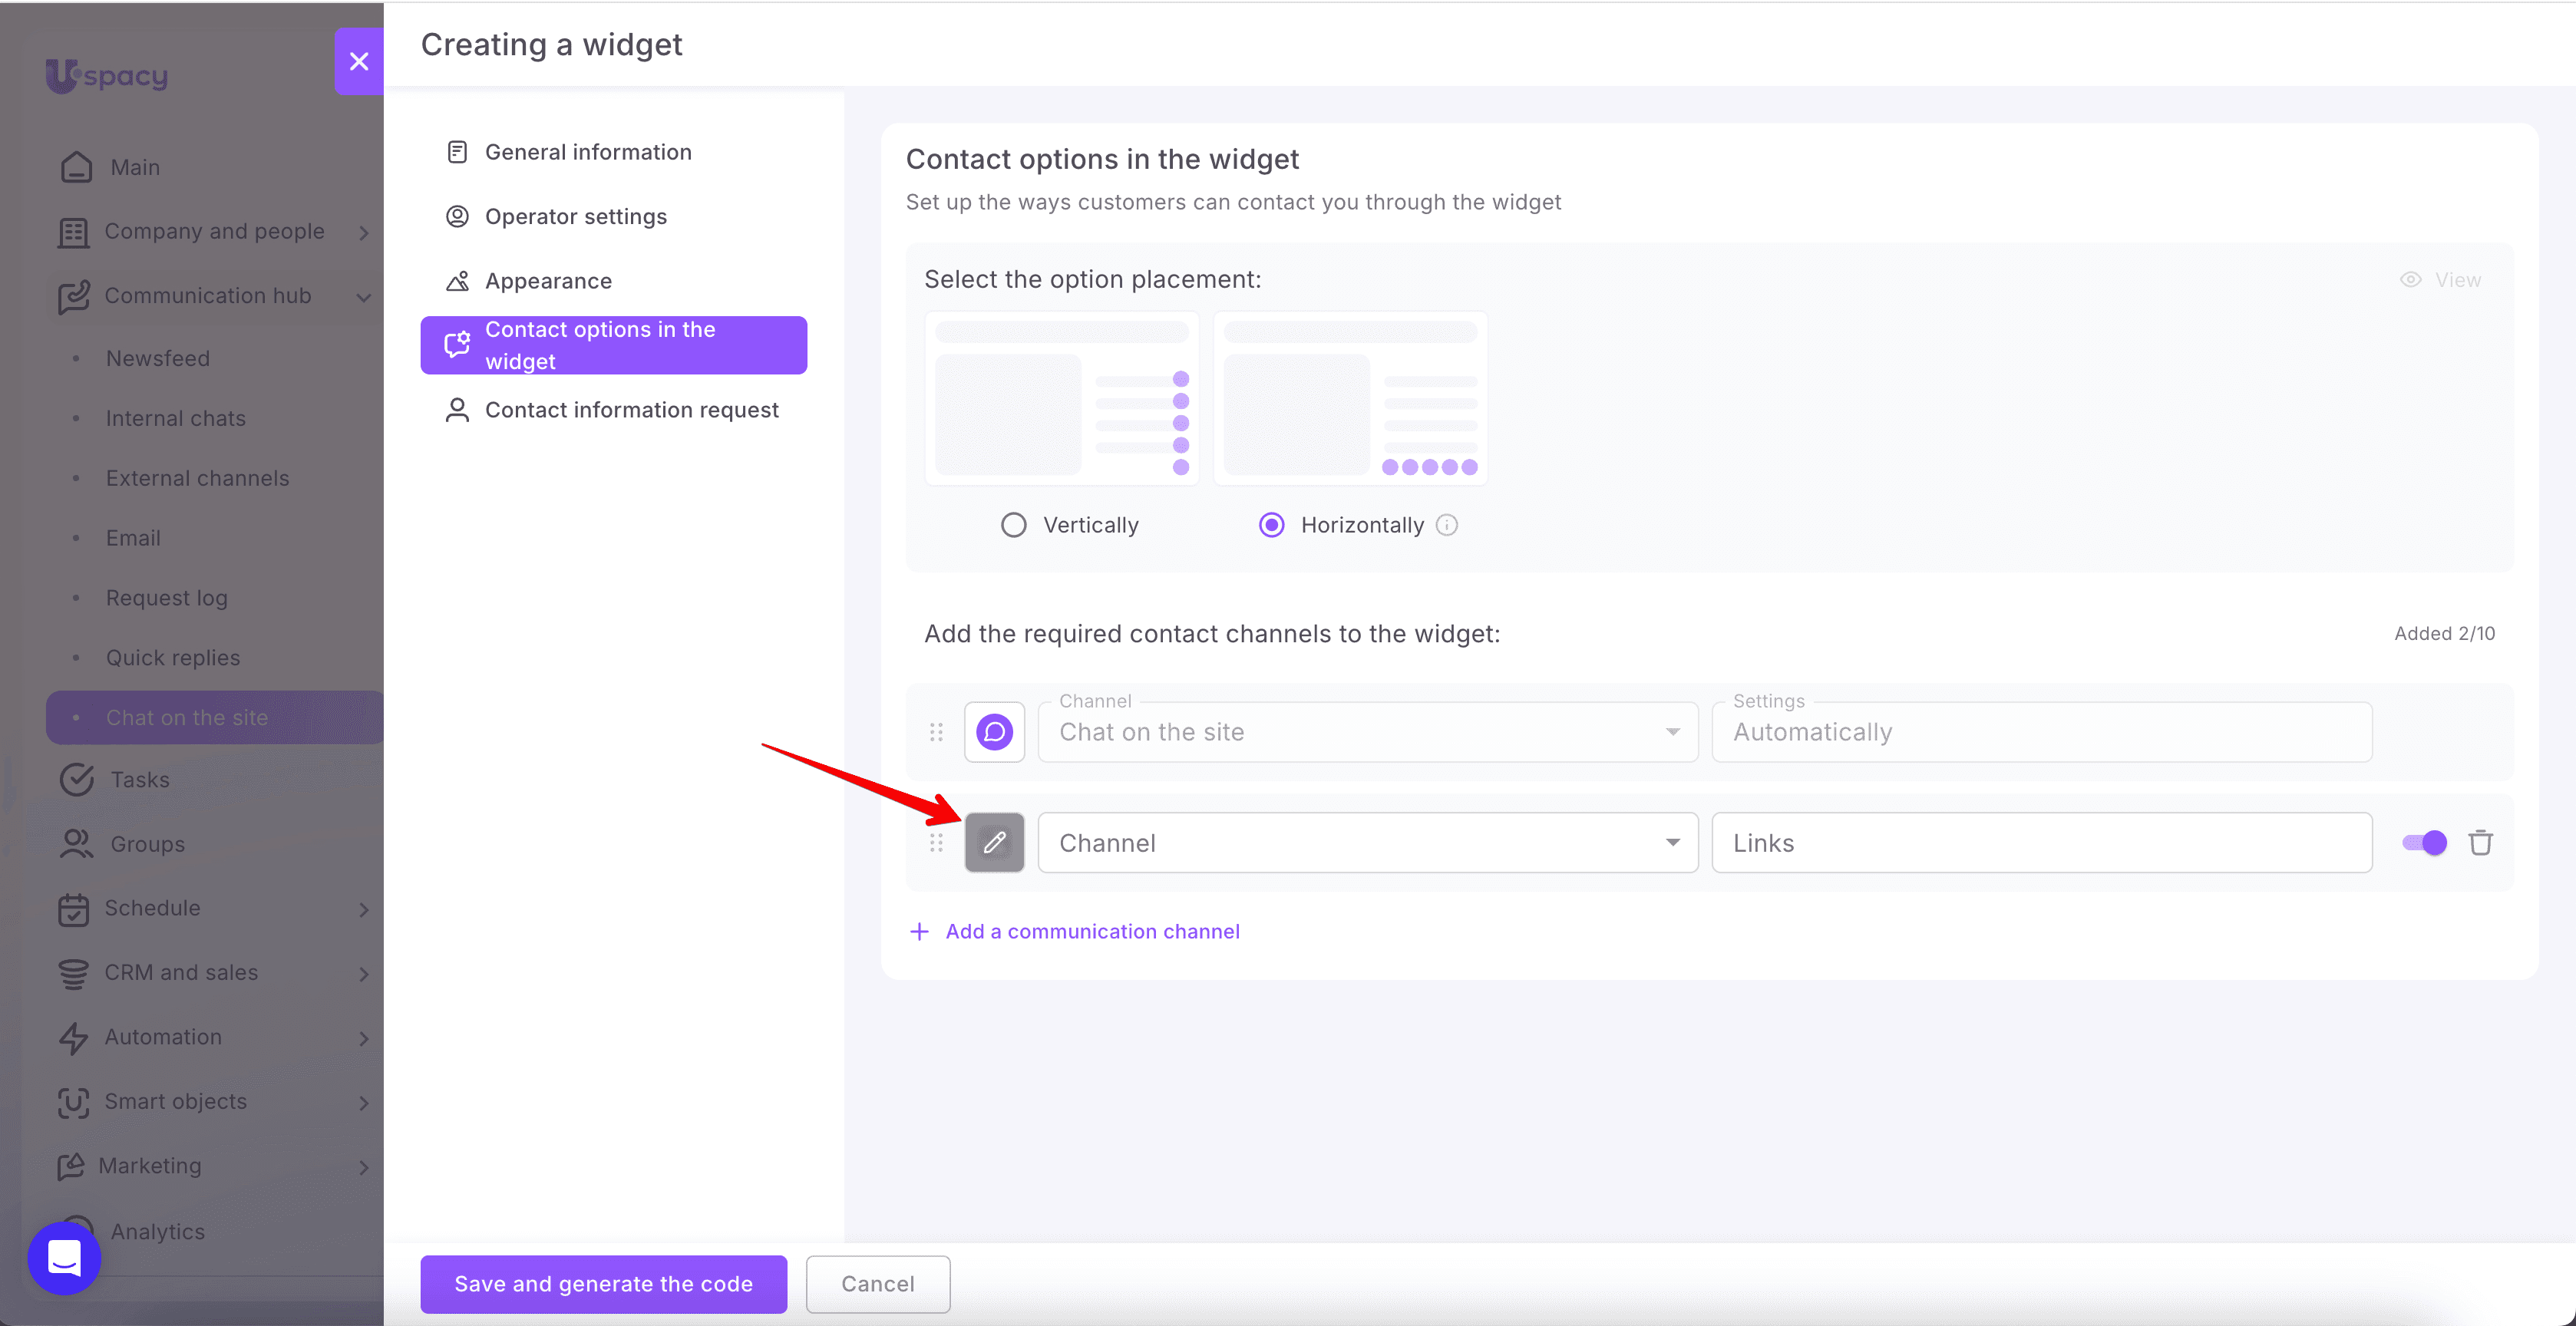The height and width of the screenshot is (1326, 2576).
Task: Click the Chat on the site bubble icon
Action: coord(994,732)
